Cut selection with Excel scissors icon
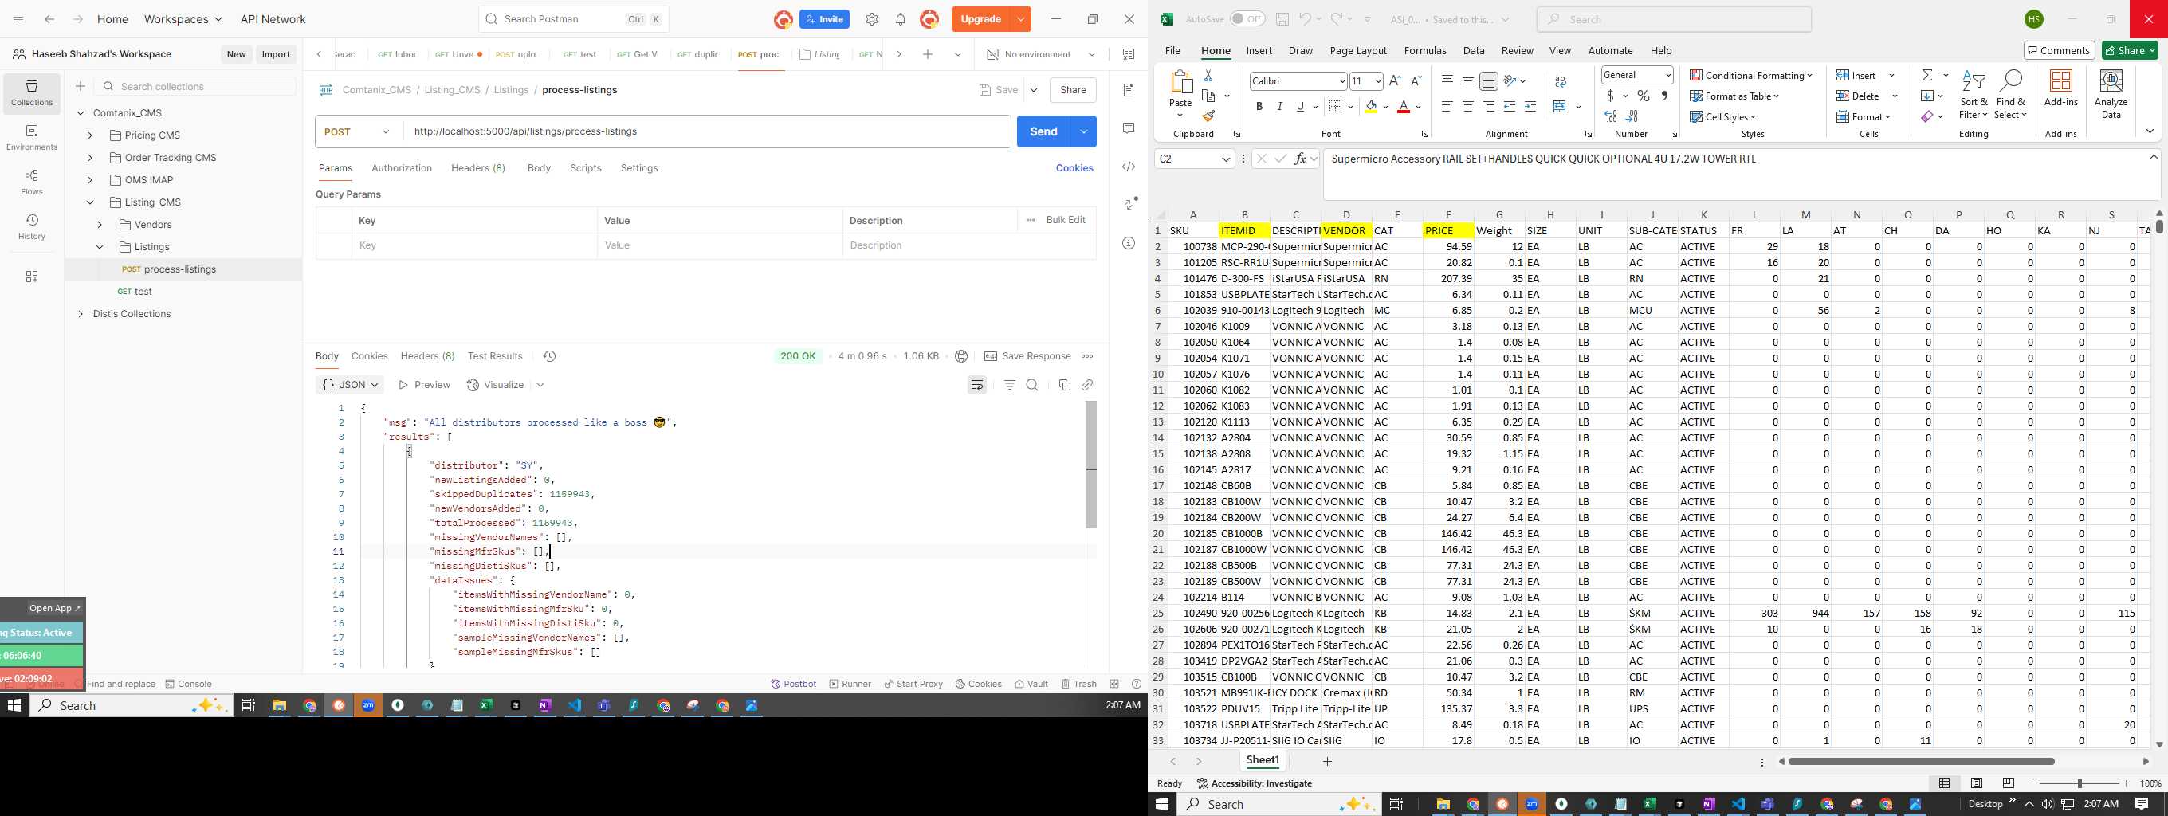This screenshot has height=816, width=2168. [x=1208, y=76]
